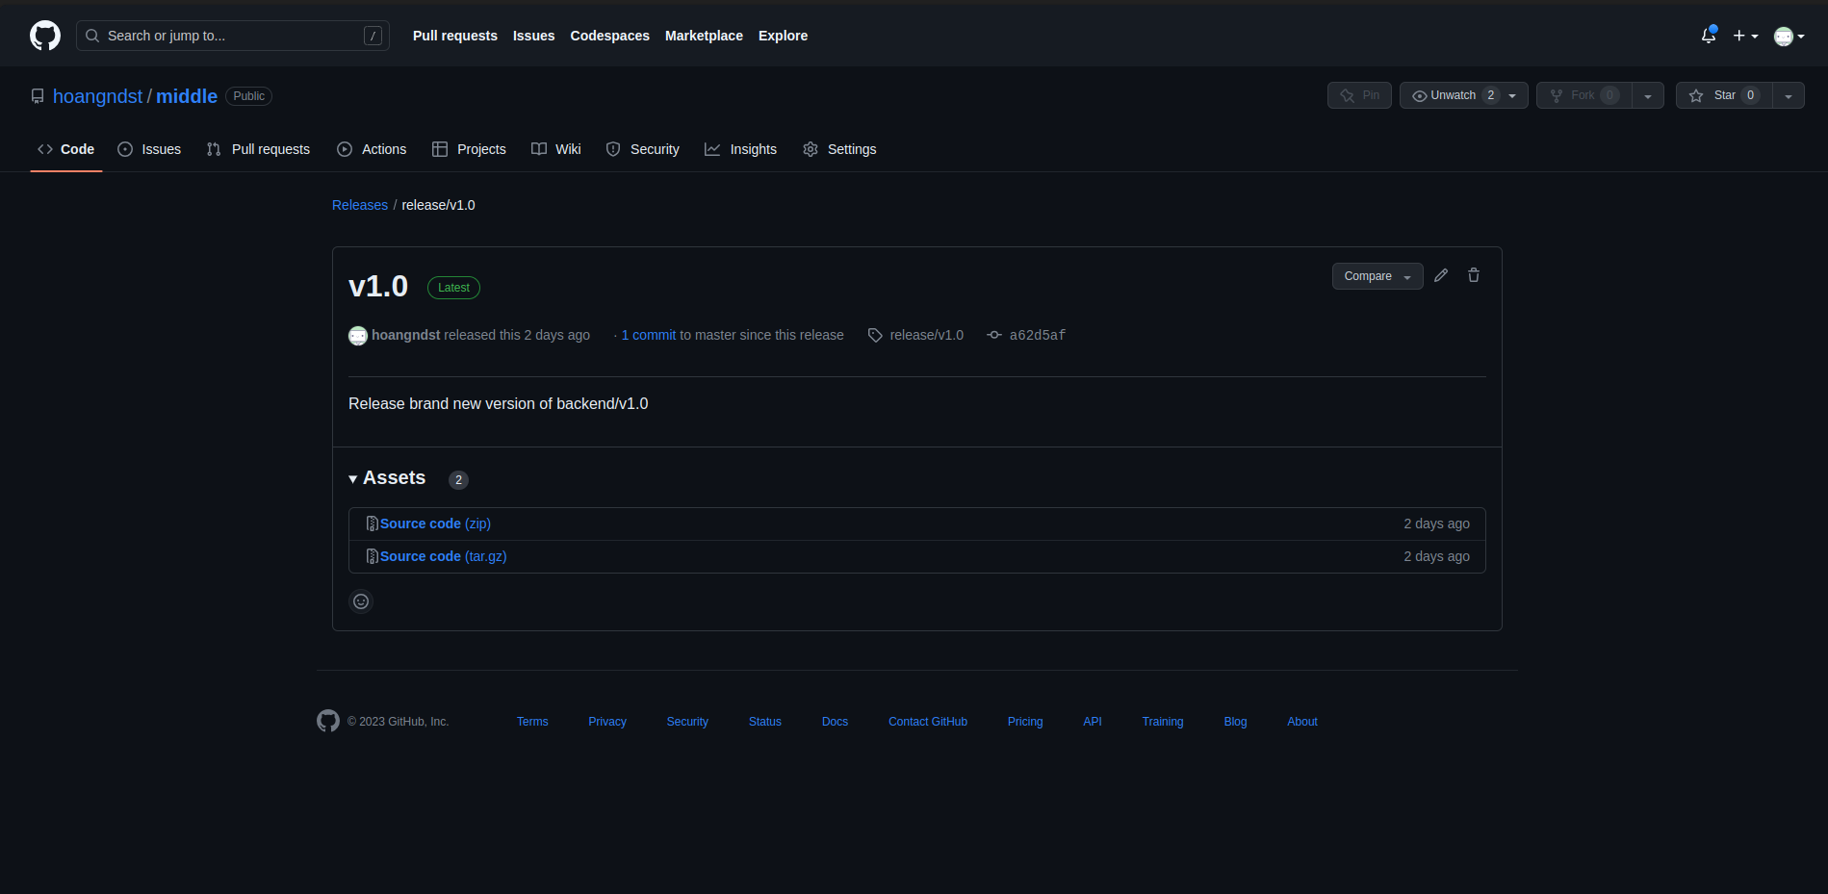1828x894 pixels.
Task: Collapse the Assets section
Action: click(x=387, y=478)
